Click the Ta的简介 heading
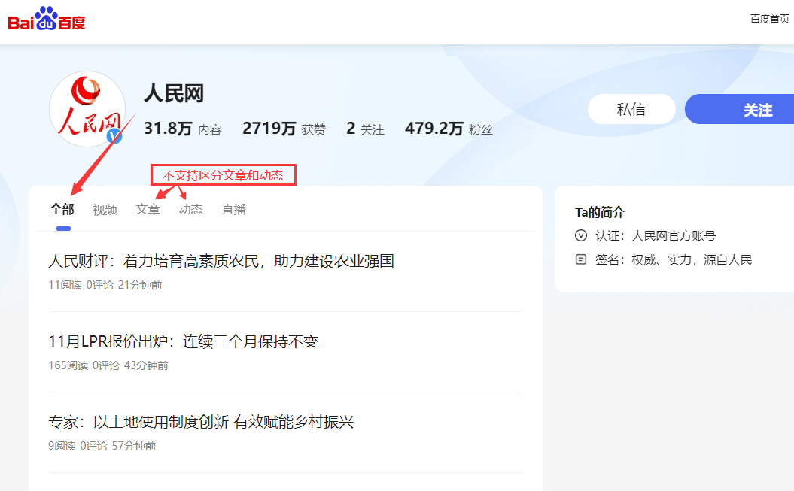Image resolution: width=794 pixels, height=491 pixels. pos(600,212)
